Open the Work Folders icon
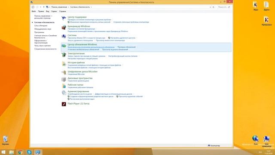Screen dimensions: 275x155 click(64, 86)
